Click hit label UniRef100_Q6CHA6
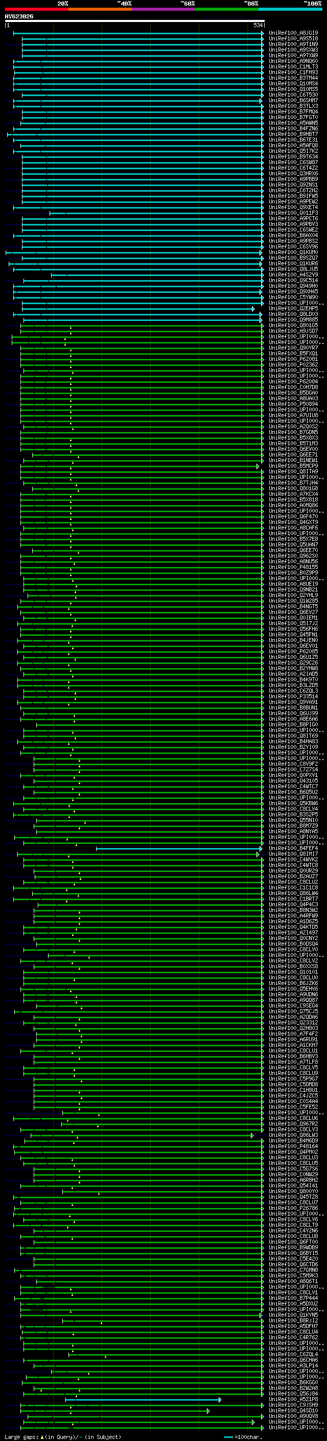Viewport: 327px width, 1441px height. coord(293,1360)
